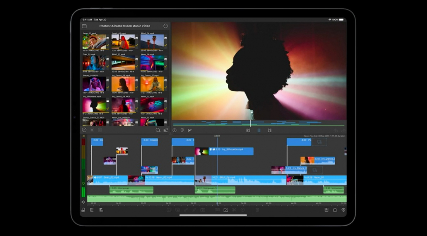Viewport: 427px width, 236px height.
Task: Skip to previous edit in preview
Action: (x=248, y=130)
